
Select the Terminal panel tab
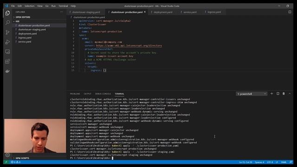coord(119,94)
